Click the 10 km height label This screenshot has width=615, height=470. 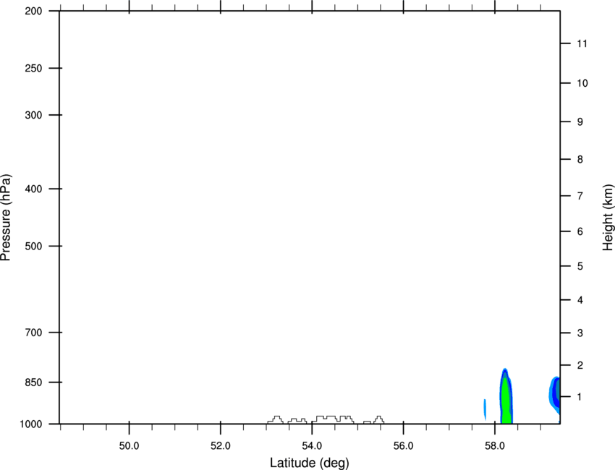(x=582, y=83)
